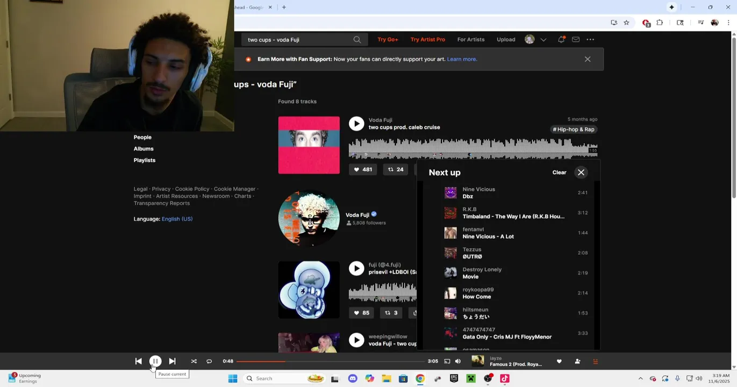Open two cups pink cover artwork
737x387 pixels.
[x=309, y=145]
